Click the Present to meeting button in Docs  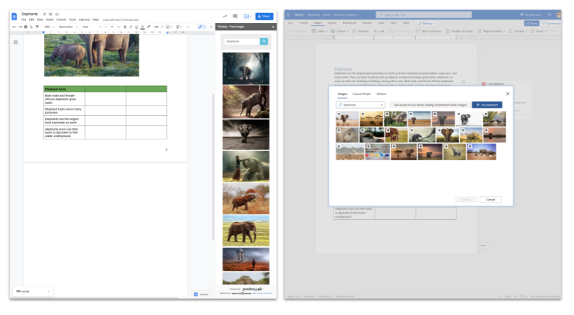pyautogui.click(x=247, y=16)
